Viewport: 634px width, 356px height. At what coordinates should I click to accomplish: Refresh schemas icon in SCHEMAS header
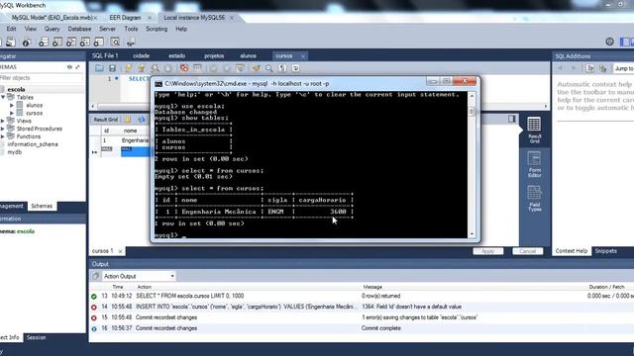point(69,67)
